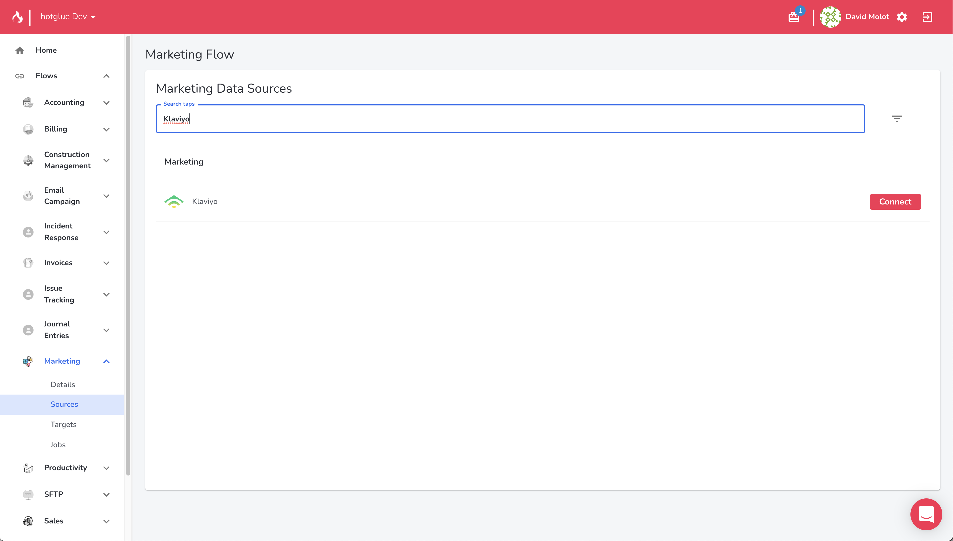Click the Sales flow label
The image size is (953, 541).
coord(54,521)
